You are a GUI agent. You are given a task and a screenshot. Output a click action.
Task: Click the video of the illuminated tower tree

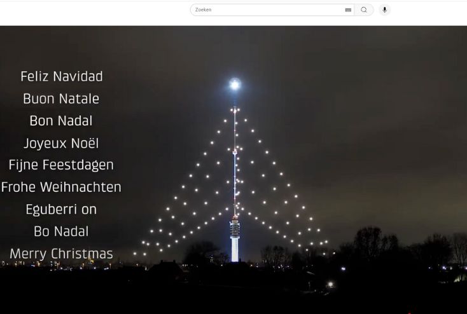tap(233, 170)
